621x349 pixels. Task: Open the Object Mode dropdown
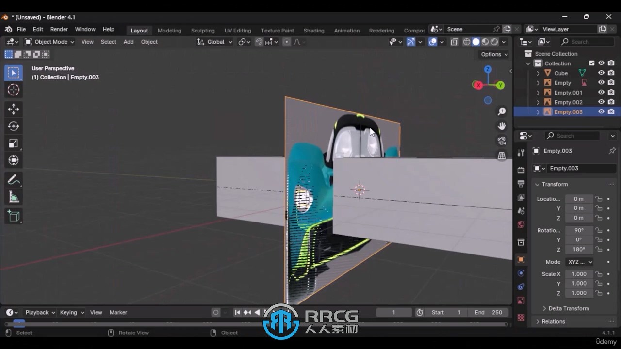click(x=49, y=42)
